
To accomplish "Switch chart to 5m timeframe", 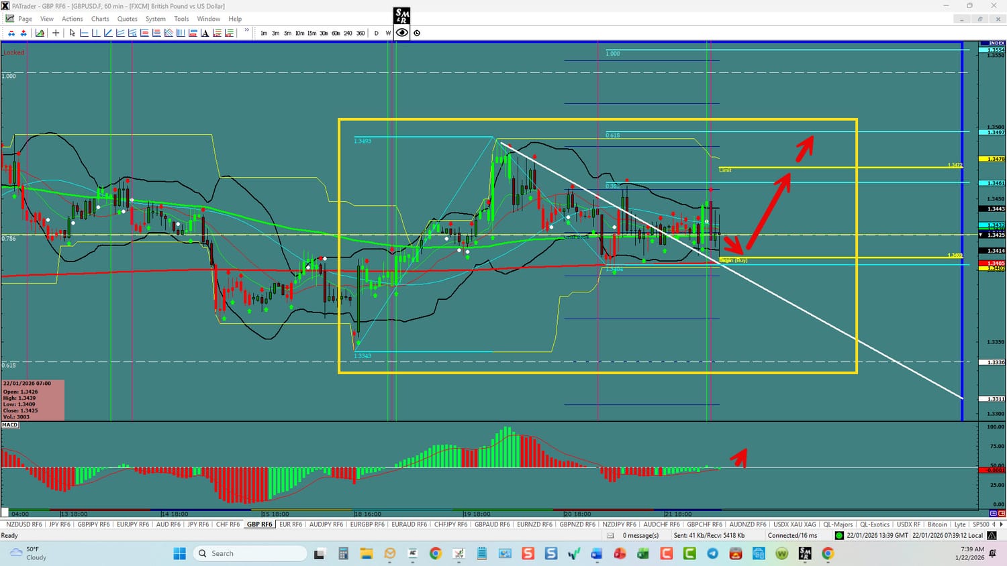I will 287,33.
